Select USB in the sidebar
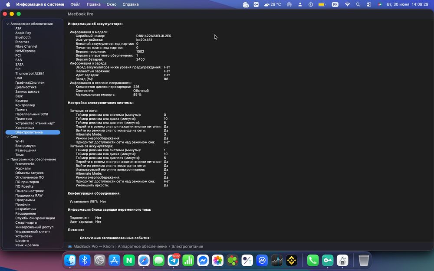434x271 pixels. coord(19,78)
